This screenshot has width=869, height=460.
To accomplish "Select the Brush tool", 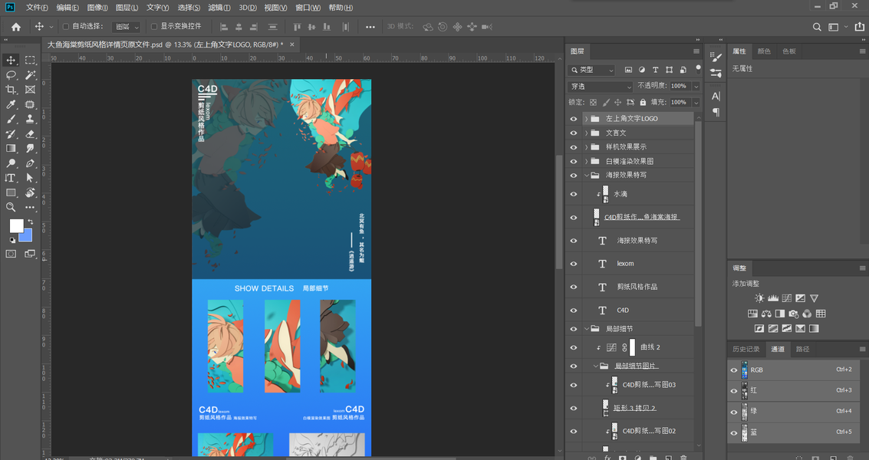I will click(11, 119).
